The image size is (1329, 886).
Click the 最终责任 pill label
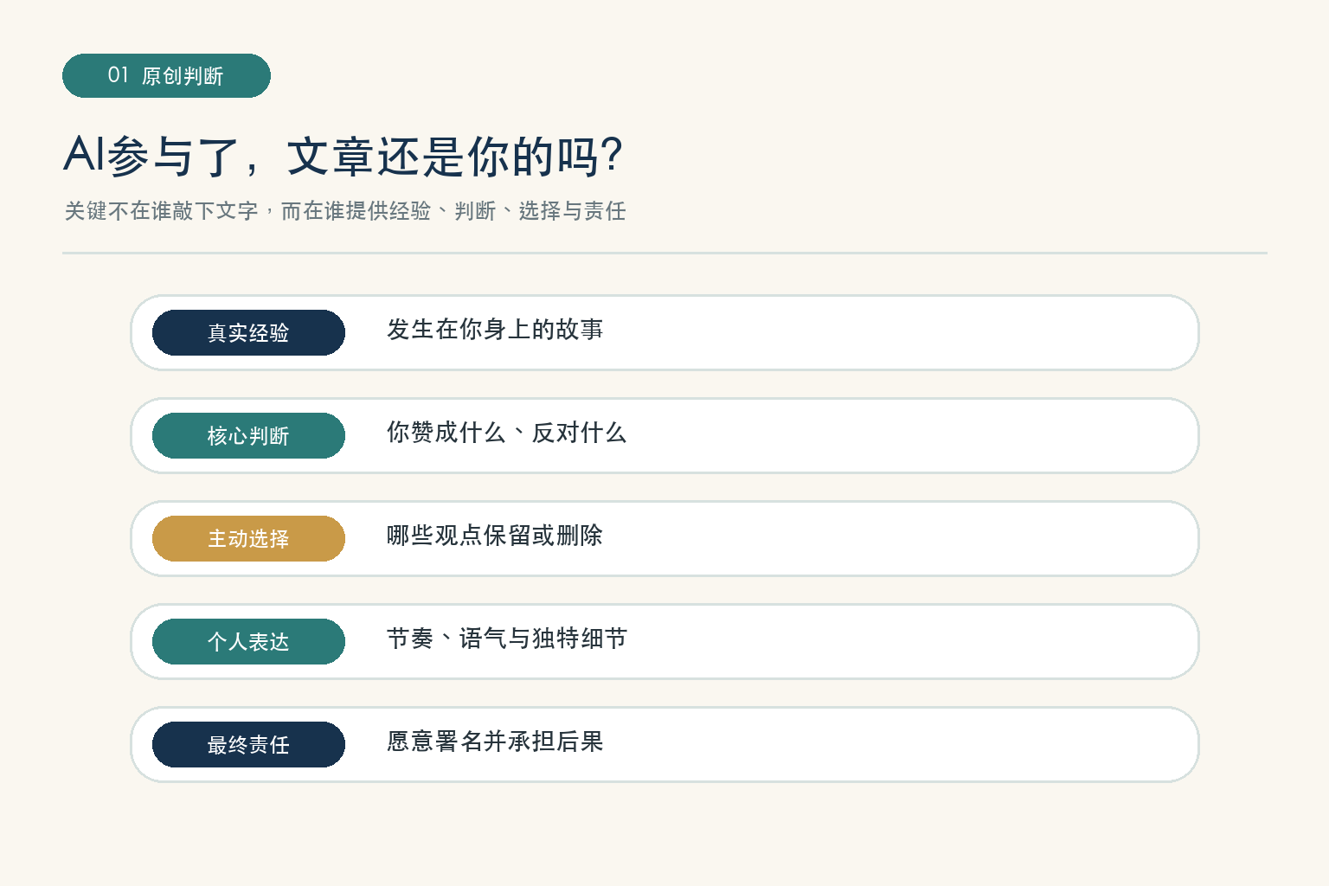pyautogui.click(x=248, y=745)
